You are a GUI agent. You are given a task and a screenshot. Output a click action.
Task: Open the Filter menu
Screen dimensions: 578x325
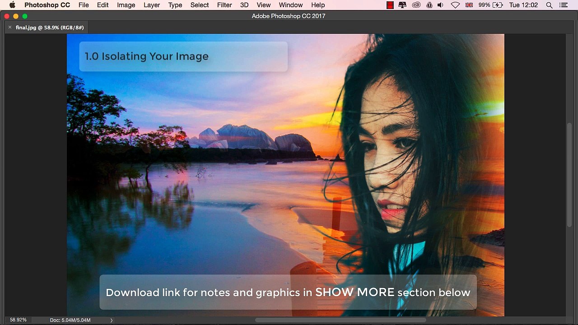point(224,5)
